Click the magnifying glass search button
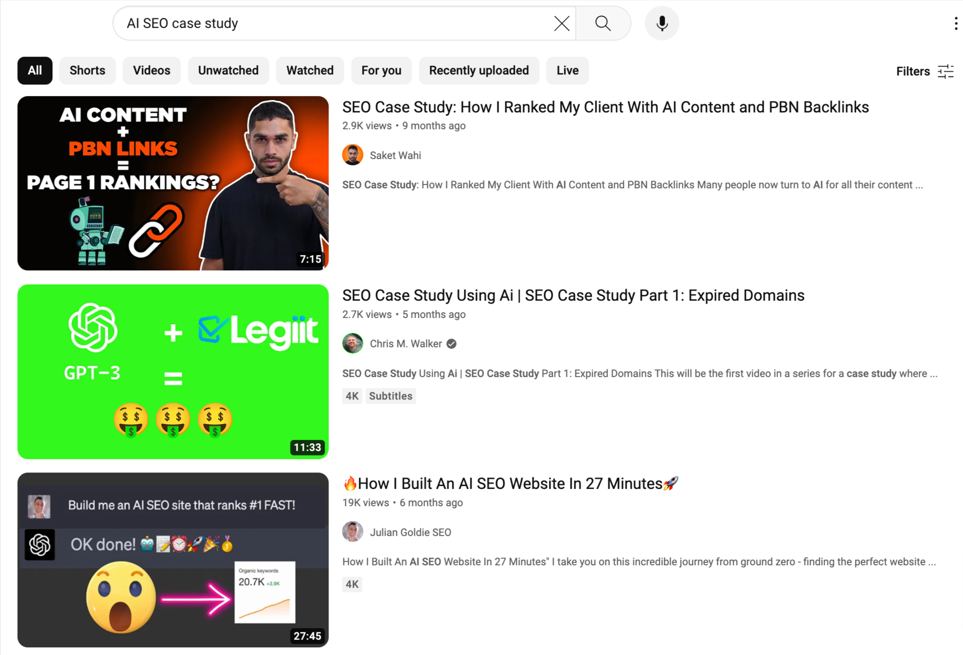Image resolution: width=963 pixels, height=655 pixels. [603, 23]
